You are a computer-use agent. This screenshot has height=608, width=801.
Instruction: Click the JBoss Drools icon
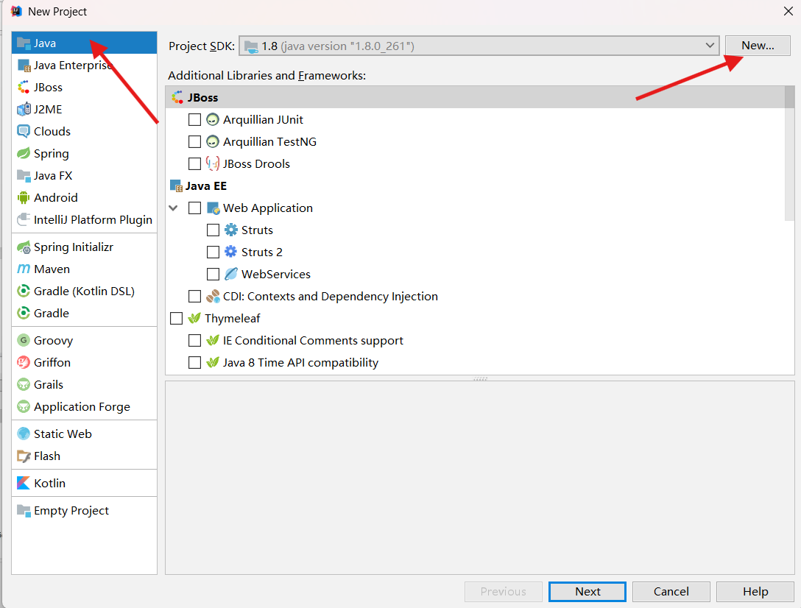tap(213, 163)
